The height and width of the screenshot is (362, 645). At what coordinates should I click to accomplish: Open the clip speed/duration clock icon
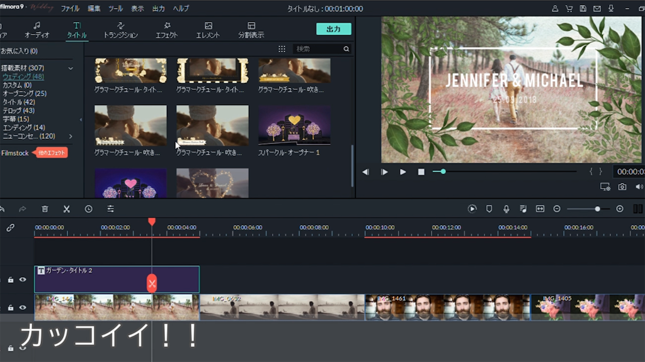click(x=88, y=209)
